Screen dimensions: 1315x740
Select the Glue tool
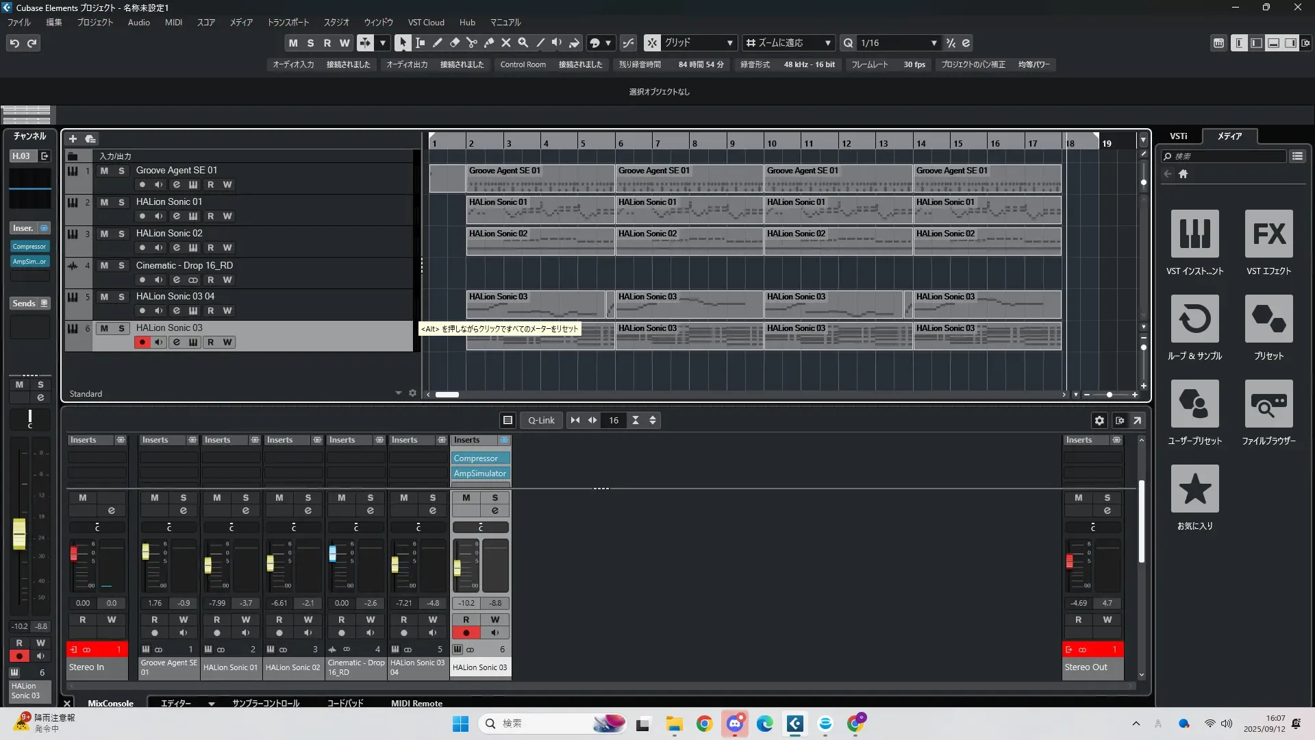pyautogui.click(x=488, y=42)
